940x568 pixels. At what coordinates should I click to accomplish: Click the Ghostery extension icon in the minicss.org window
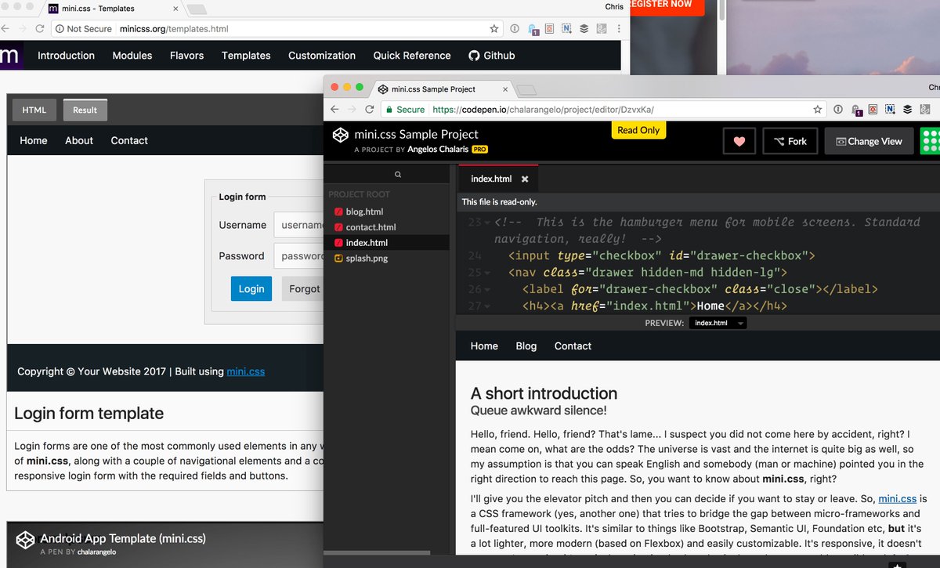point(533,30)
